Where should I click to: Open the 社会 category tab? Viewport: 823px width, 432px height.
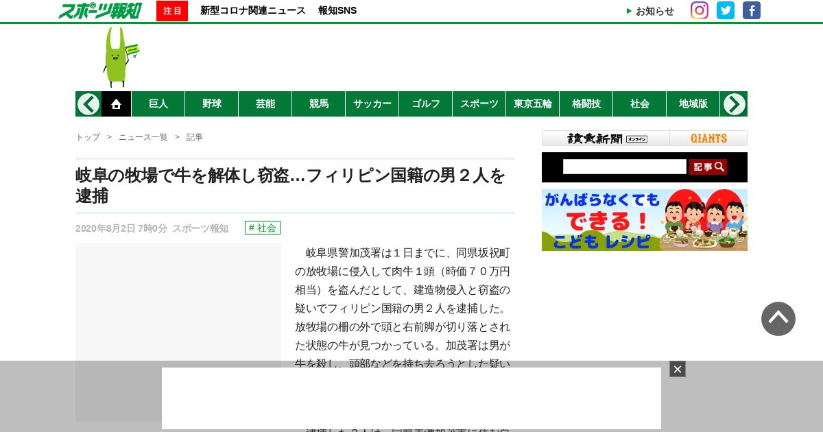tap(640, 104)
